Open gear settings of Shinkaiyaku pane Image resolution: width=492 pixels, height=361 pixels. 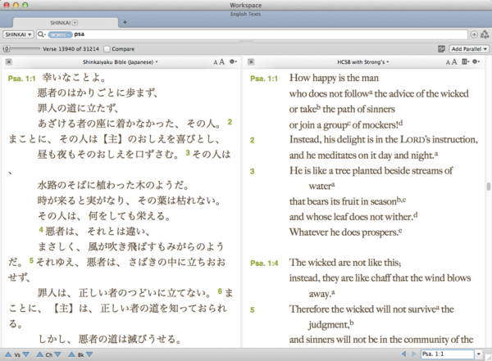233,61
